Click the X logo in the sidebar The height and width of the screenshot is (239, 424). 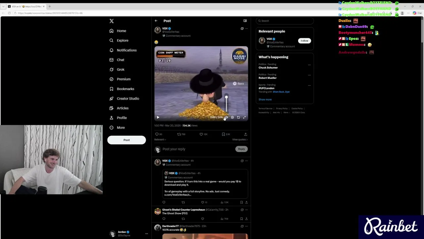point(112,21)
